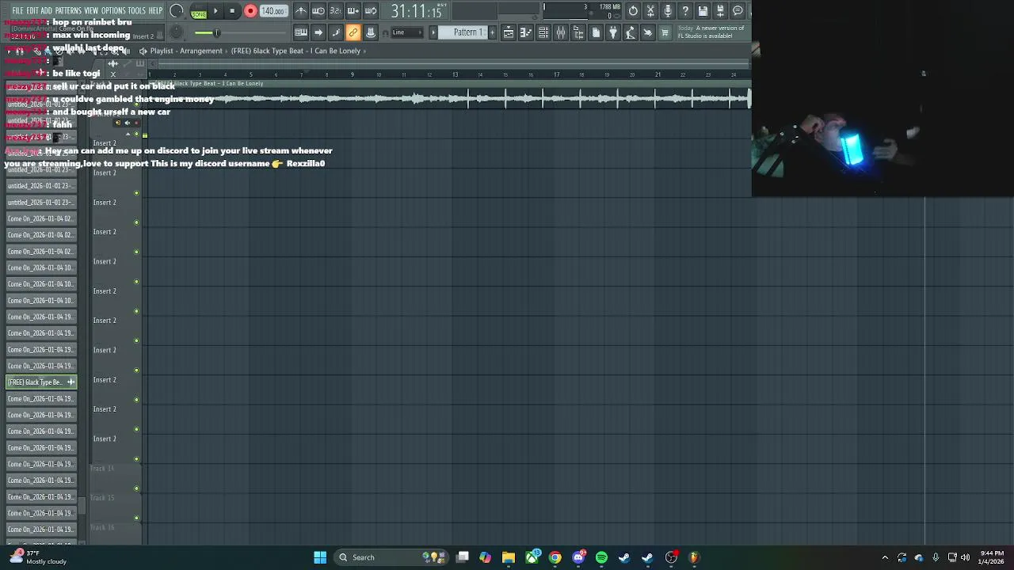Click the FL Studio taskbar icon
The width and height of the screenshot is (1014, 570).
click(x=694, y=557)
